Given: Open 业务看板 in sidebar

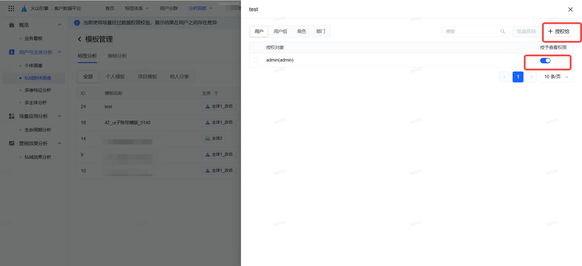Looking at the screenshot, I should tap(34, 38).
